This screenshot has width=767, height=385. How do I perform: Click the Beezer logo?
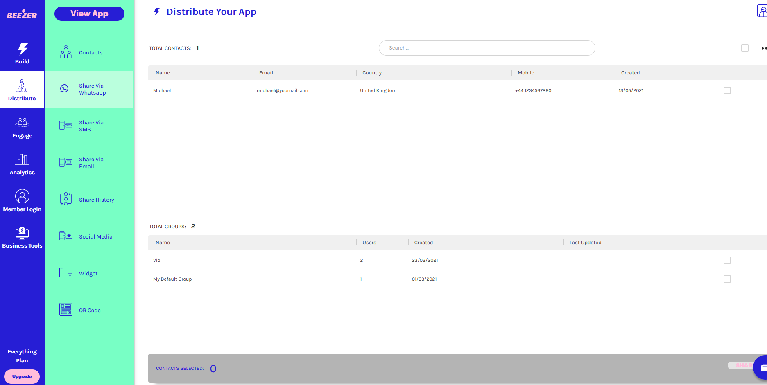pos(22,14)
